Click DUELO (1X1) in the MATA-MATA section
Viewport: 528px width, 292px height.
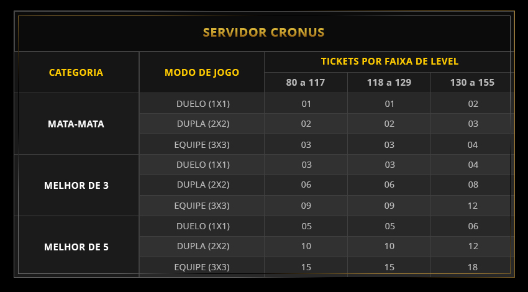coord(203,104)
